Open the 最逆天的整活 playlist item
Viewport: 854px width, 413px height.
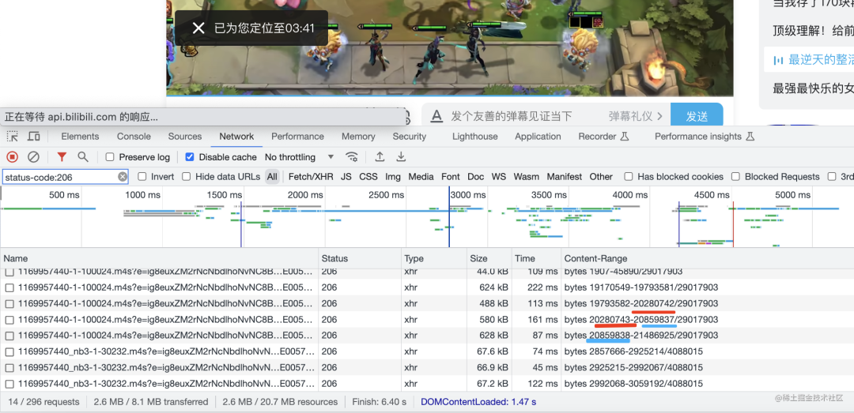809,60
